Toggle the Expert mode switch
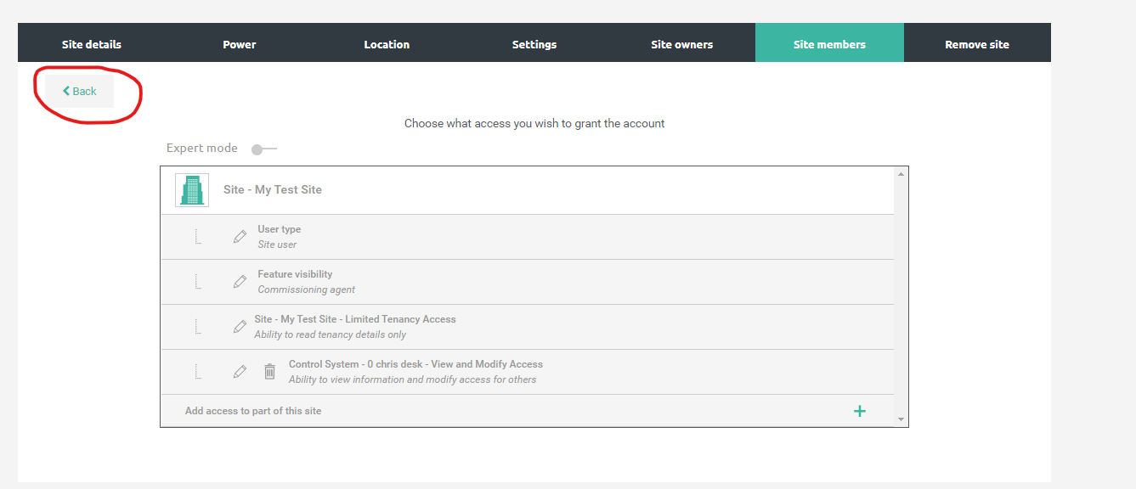Screen dimensions: 1136x489 point(264,149)
